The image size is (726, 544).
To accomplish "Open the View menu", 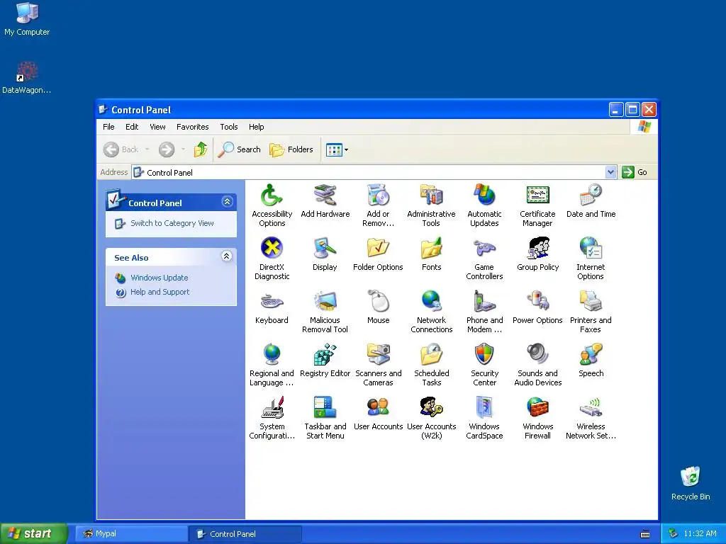I will pyautogui.click(x=157, y=127).
